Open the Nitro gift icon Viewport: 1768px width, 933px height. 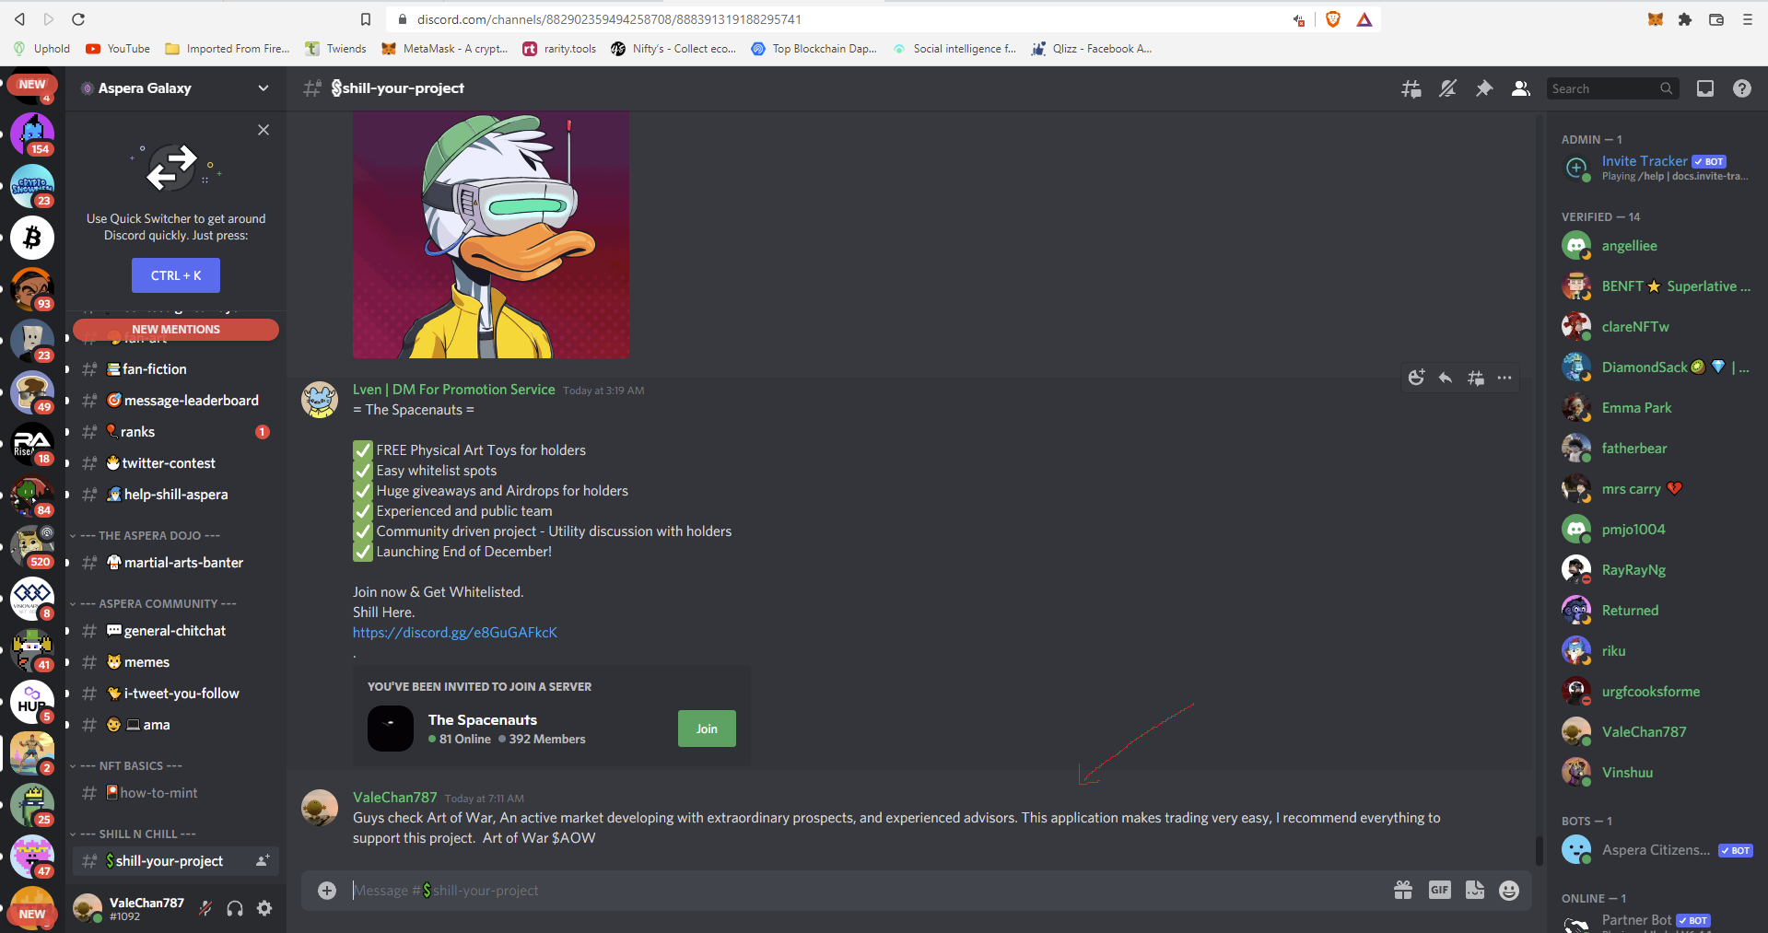pos(1403,890)
